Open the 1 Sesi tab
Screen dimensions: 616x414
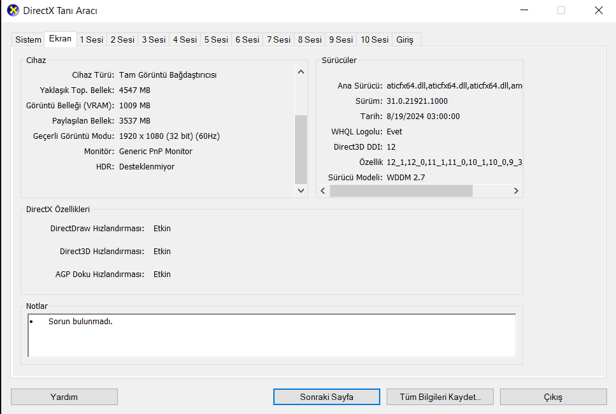pos(92,39)
